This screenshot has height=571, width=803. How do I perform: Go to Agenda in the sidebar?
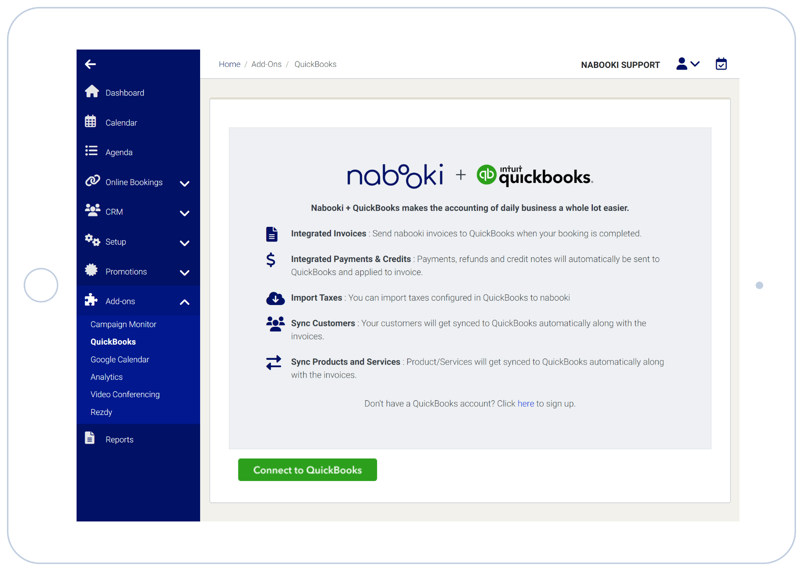(119, 153)
